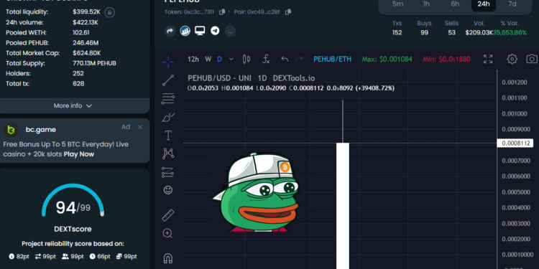This screenshot has width=539, height=269.
Task: Undo the last chart action
Action: [285, 59]
